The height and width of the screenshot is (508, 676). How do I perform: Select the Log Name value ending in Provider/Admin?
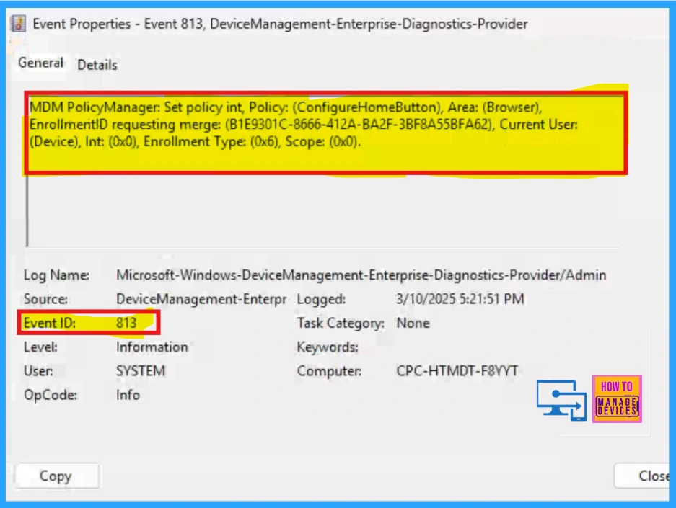coord(361,275)
